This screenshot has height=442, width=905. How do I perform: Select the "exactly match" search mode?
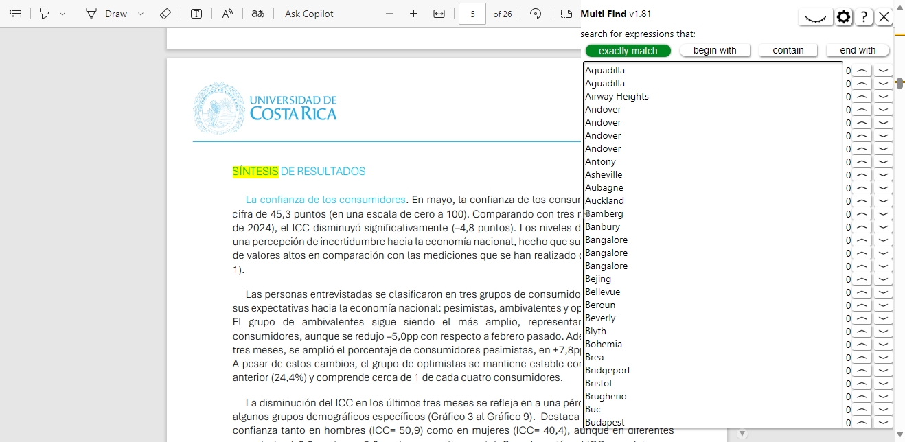tap(628, 51)
